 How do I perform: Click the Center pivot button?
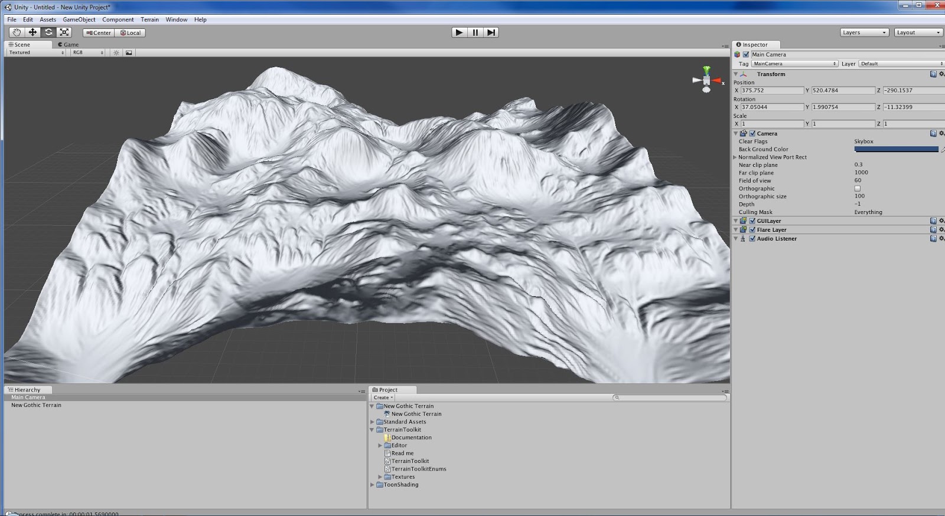(x=99, y=33)
